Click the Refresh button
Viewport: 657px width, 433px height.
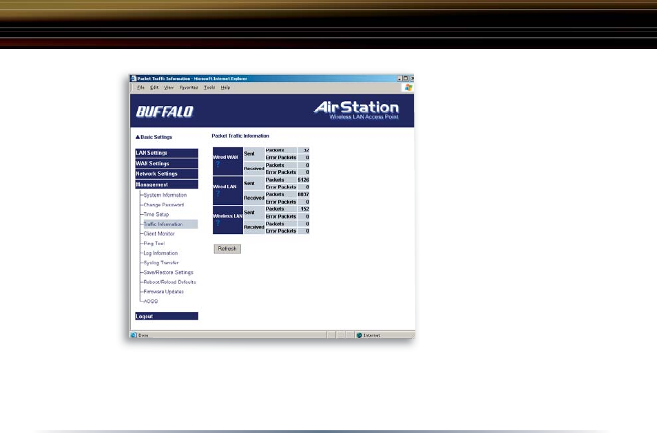pos(227,249)
